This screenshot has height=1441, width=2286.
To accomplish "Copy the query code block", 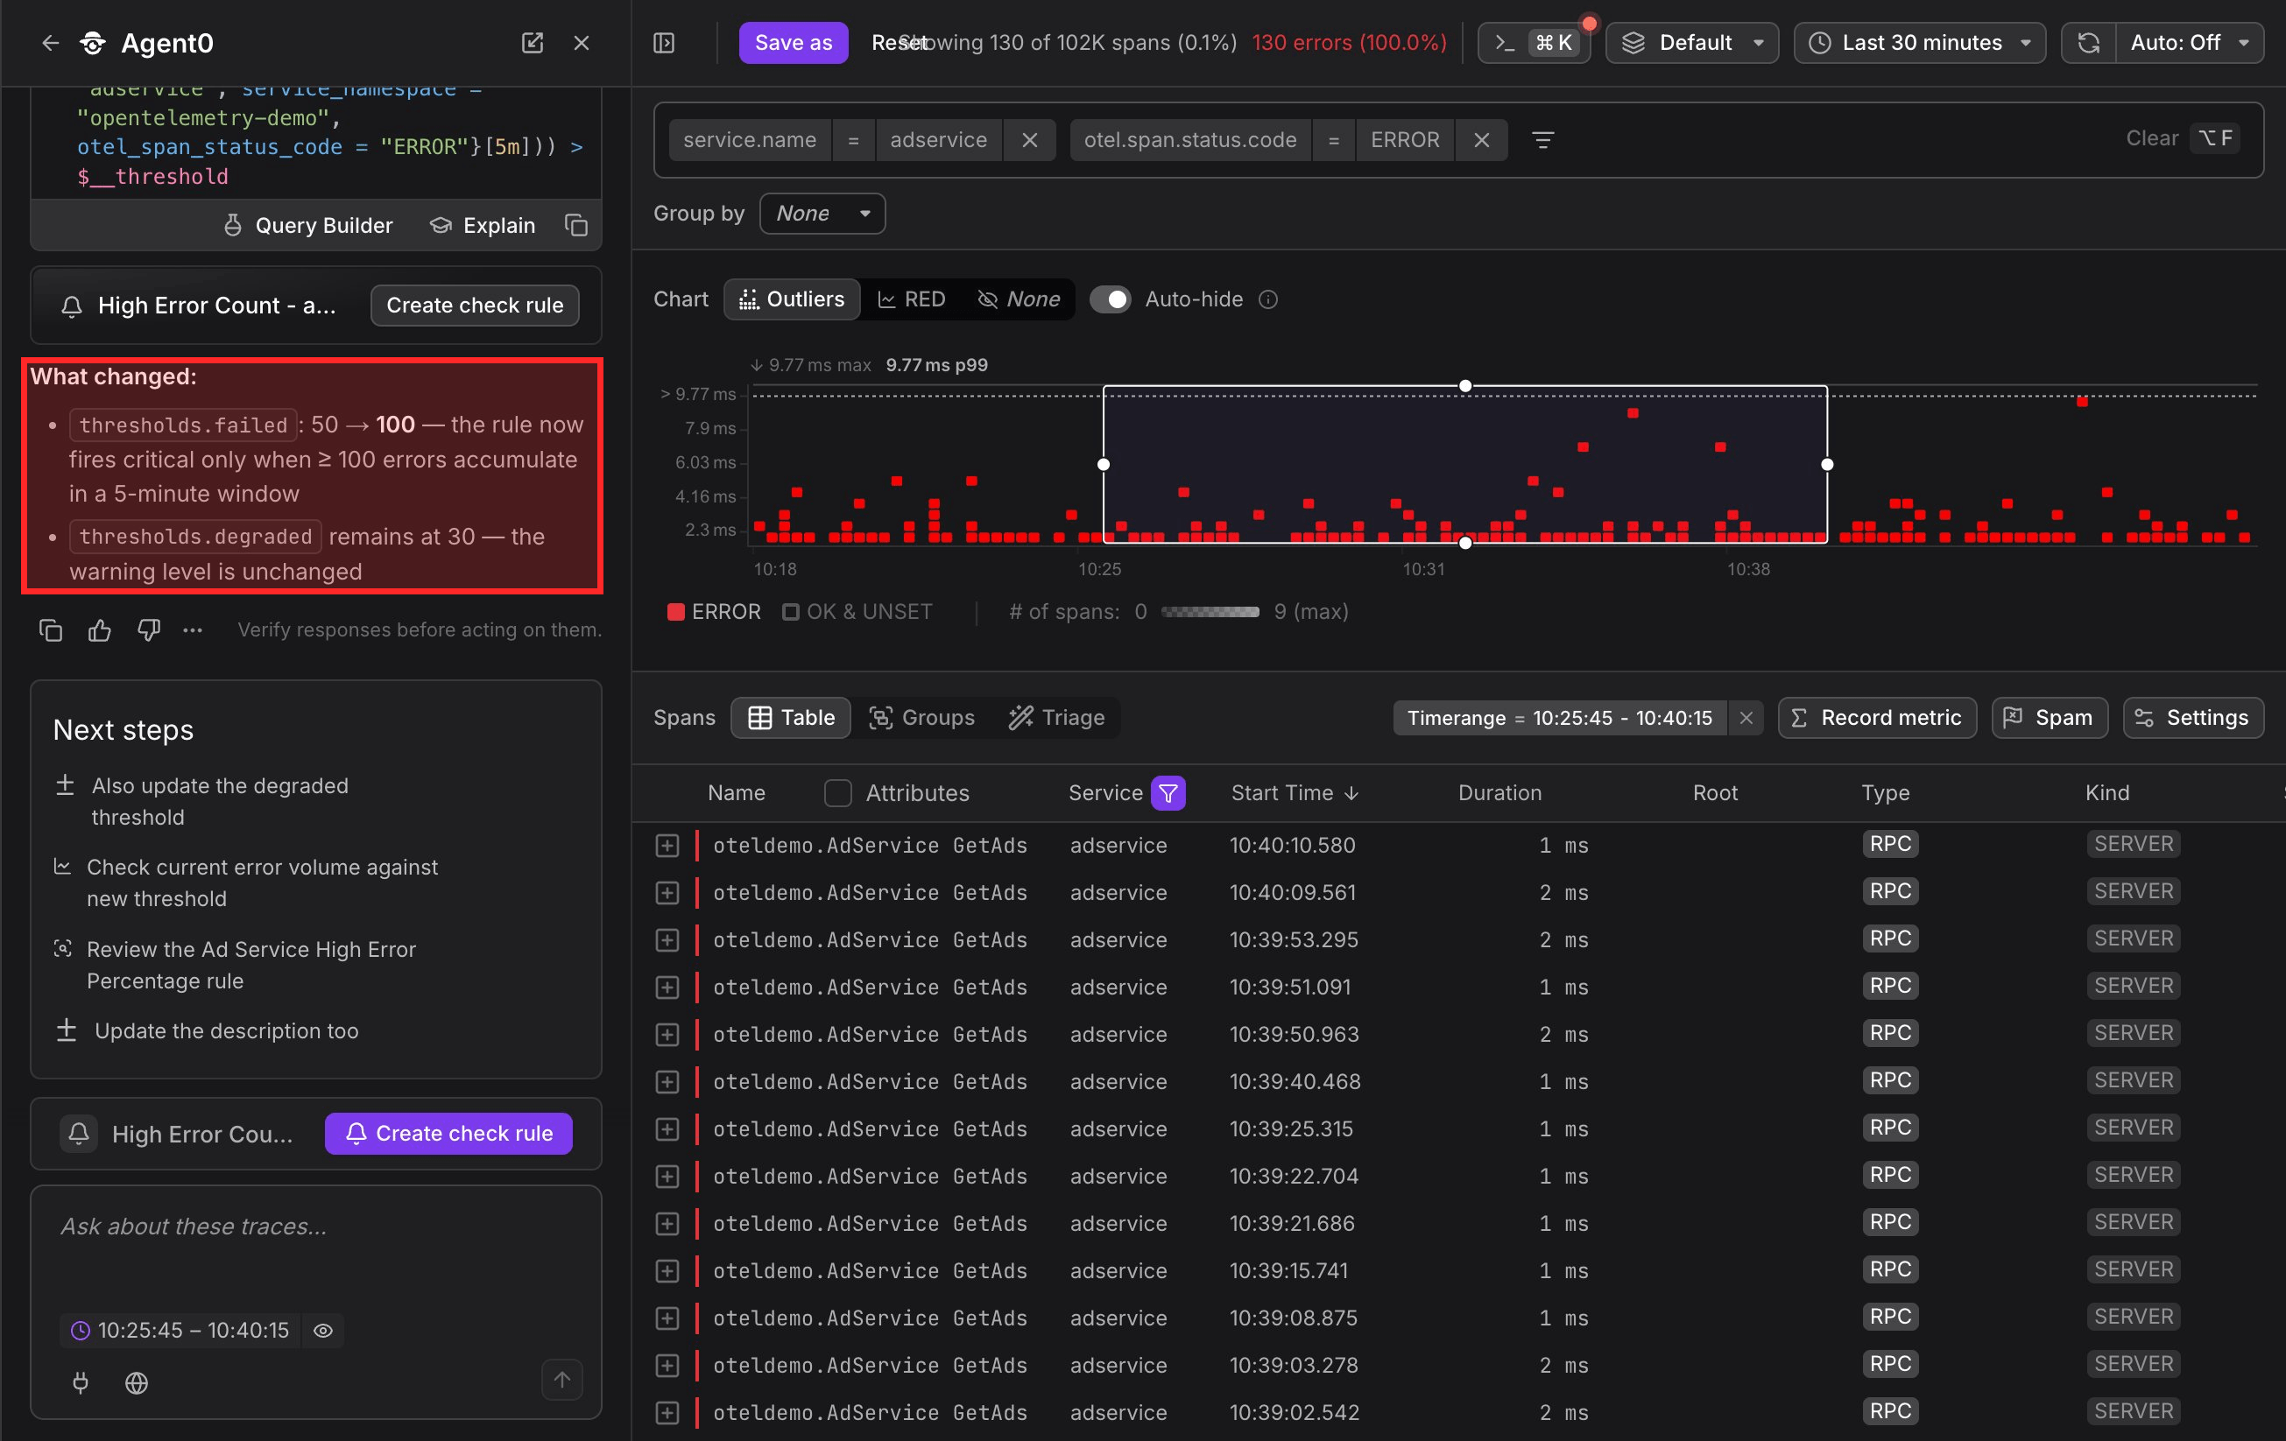I will [576, 225].
